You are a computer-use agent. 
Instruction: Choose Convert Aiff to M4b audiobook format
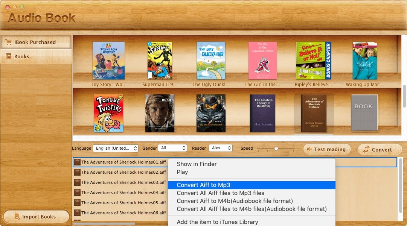click(x=252, y=201)
